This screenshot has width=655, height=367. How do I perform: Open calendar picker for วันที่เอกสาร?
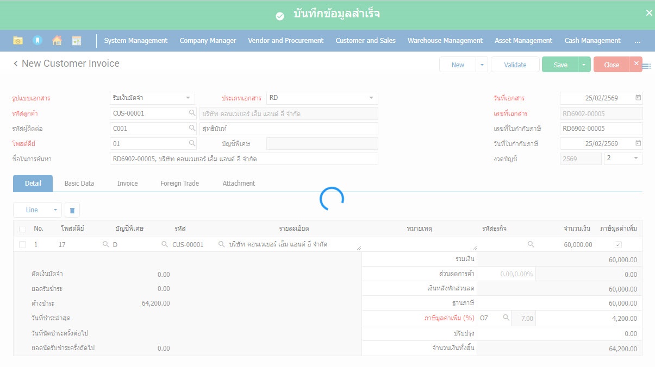pyautogui.click(x=638, y=98)
